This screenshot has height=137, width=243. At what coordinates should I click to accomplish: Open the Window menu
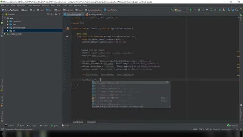click(x=77, y=5)
